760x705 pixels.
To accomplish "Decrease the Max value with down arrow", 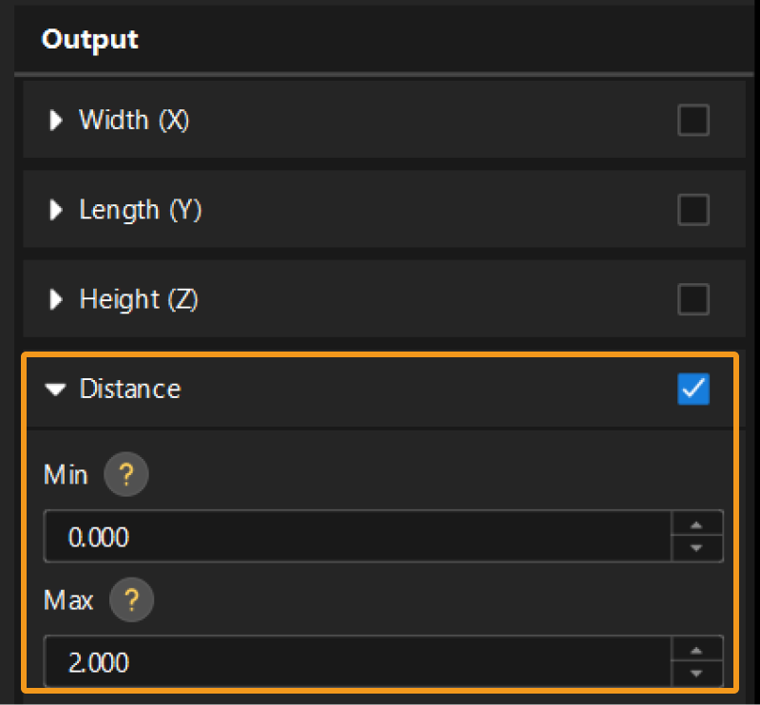I will 696,674.
